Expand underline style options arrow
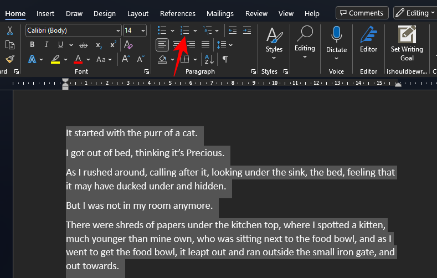 [71, 45]
